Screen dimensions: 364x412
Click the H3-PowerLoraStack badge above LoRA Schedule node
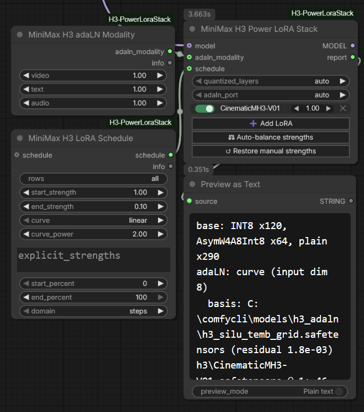140,122
